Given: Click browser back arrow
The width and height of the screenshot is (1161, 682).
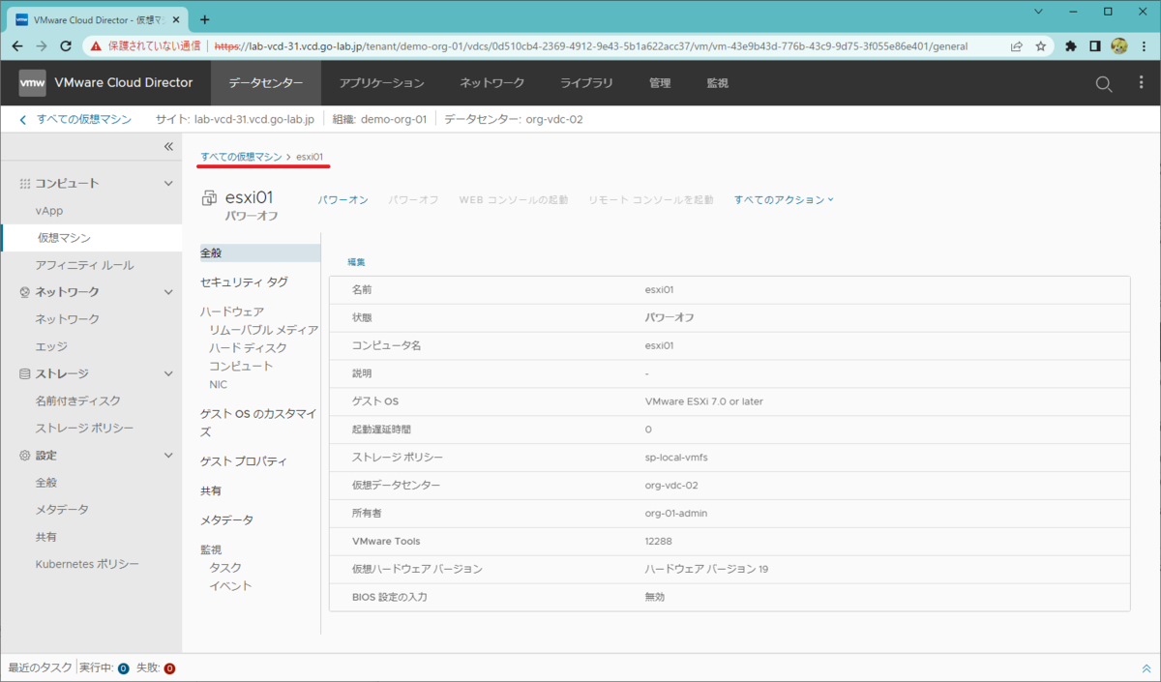Looking at the screenshot, I should 18,45.
